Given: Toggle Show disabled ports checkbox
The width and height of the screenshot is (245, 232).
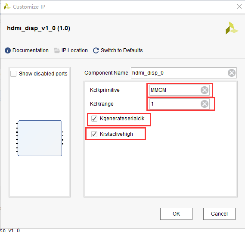Looking at the screenshot, I should (13, 74).
